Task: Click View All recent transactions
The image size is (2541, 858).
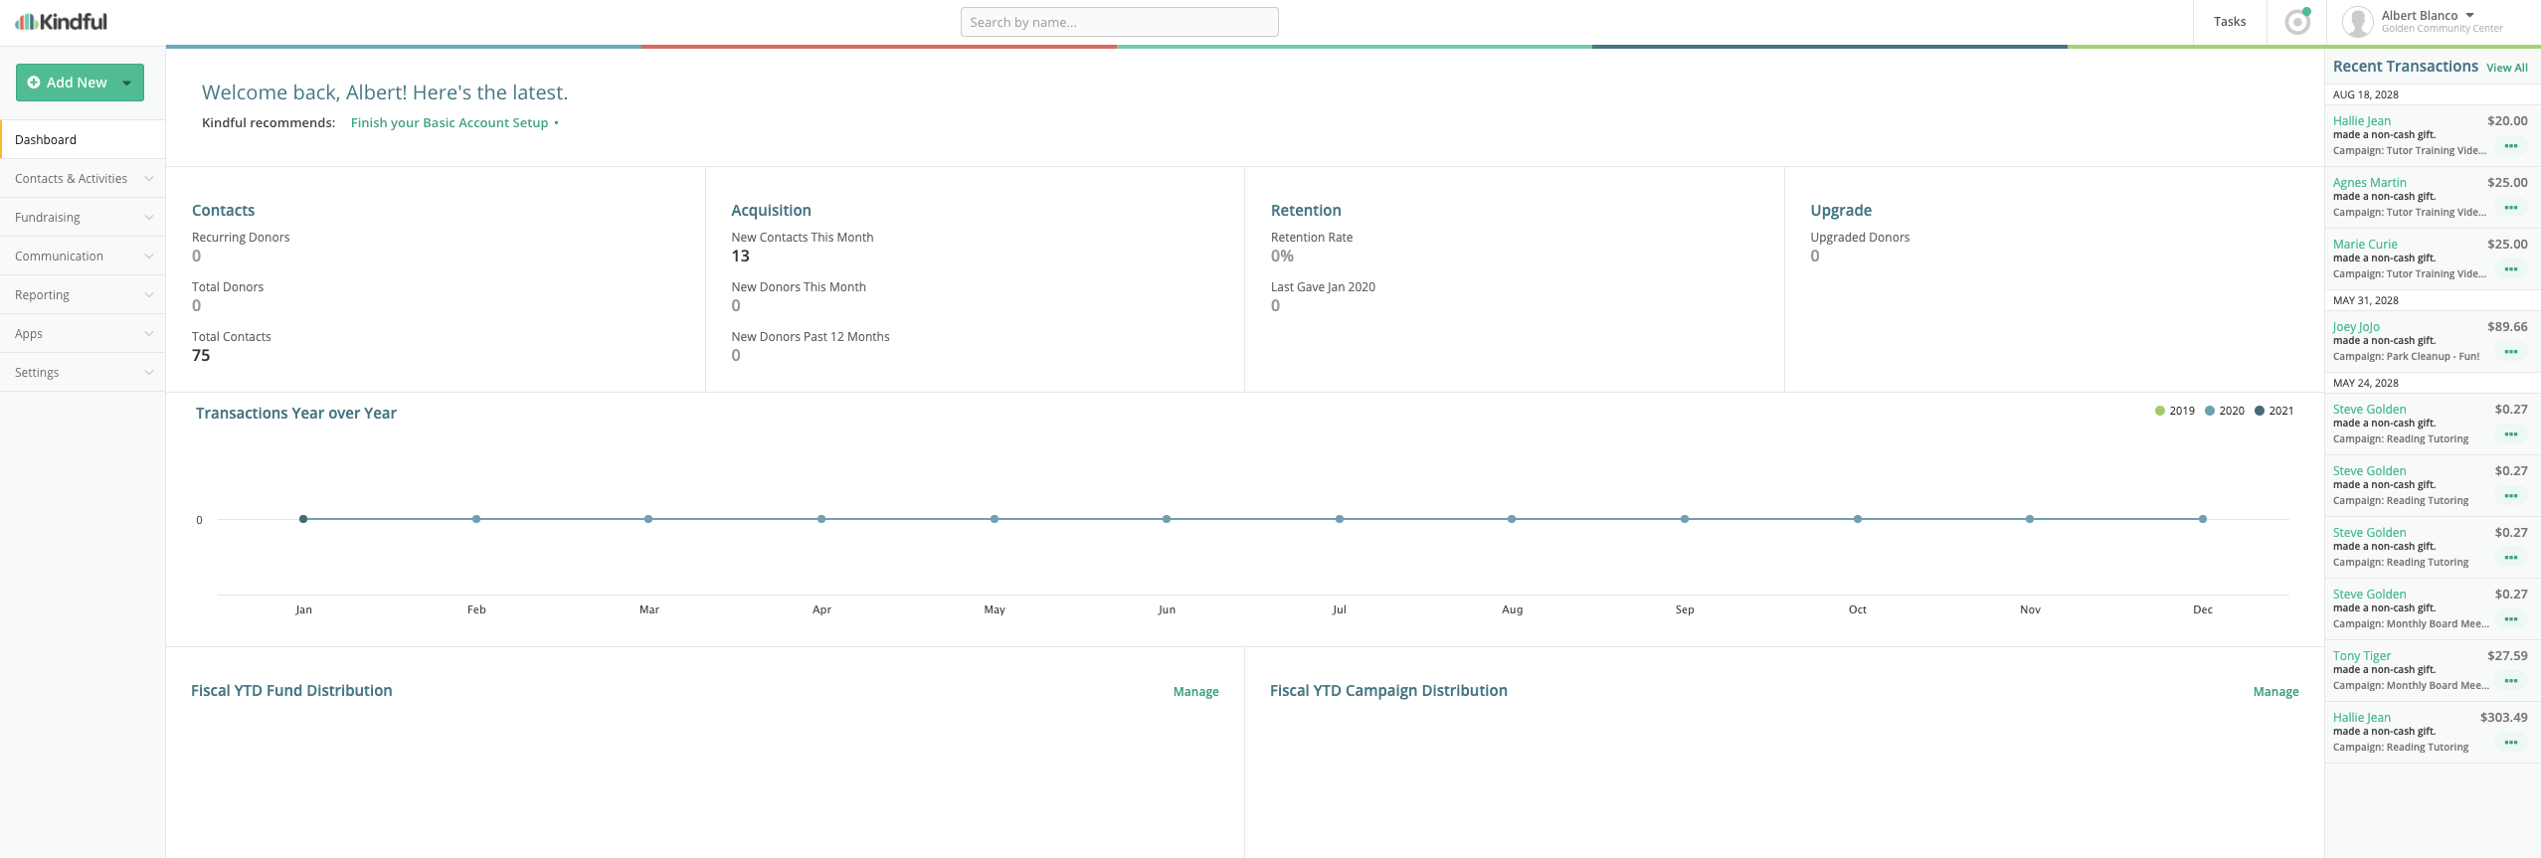Action: tap(2506, 68)
